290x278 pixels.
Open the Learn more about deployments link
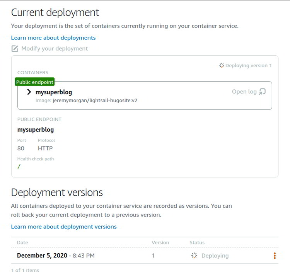[53, 38]
